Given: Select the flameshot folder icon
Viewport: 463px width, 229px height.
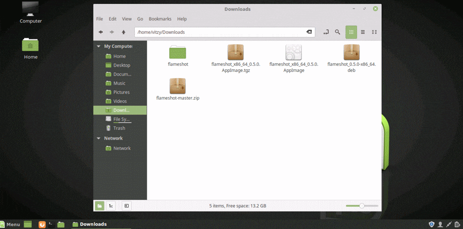Looking at the screenshot, I should (x=177, y=52).
